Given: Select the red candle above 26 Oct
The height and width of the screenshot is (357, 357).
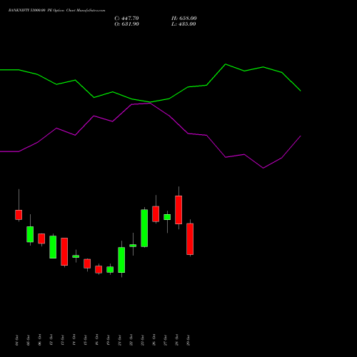Looking at the screenshot, I should coord(156,213).
